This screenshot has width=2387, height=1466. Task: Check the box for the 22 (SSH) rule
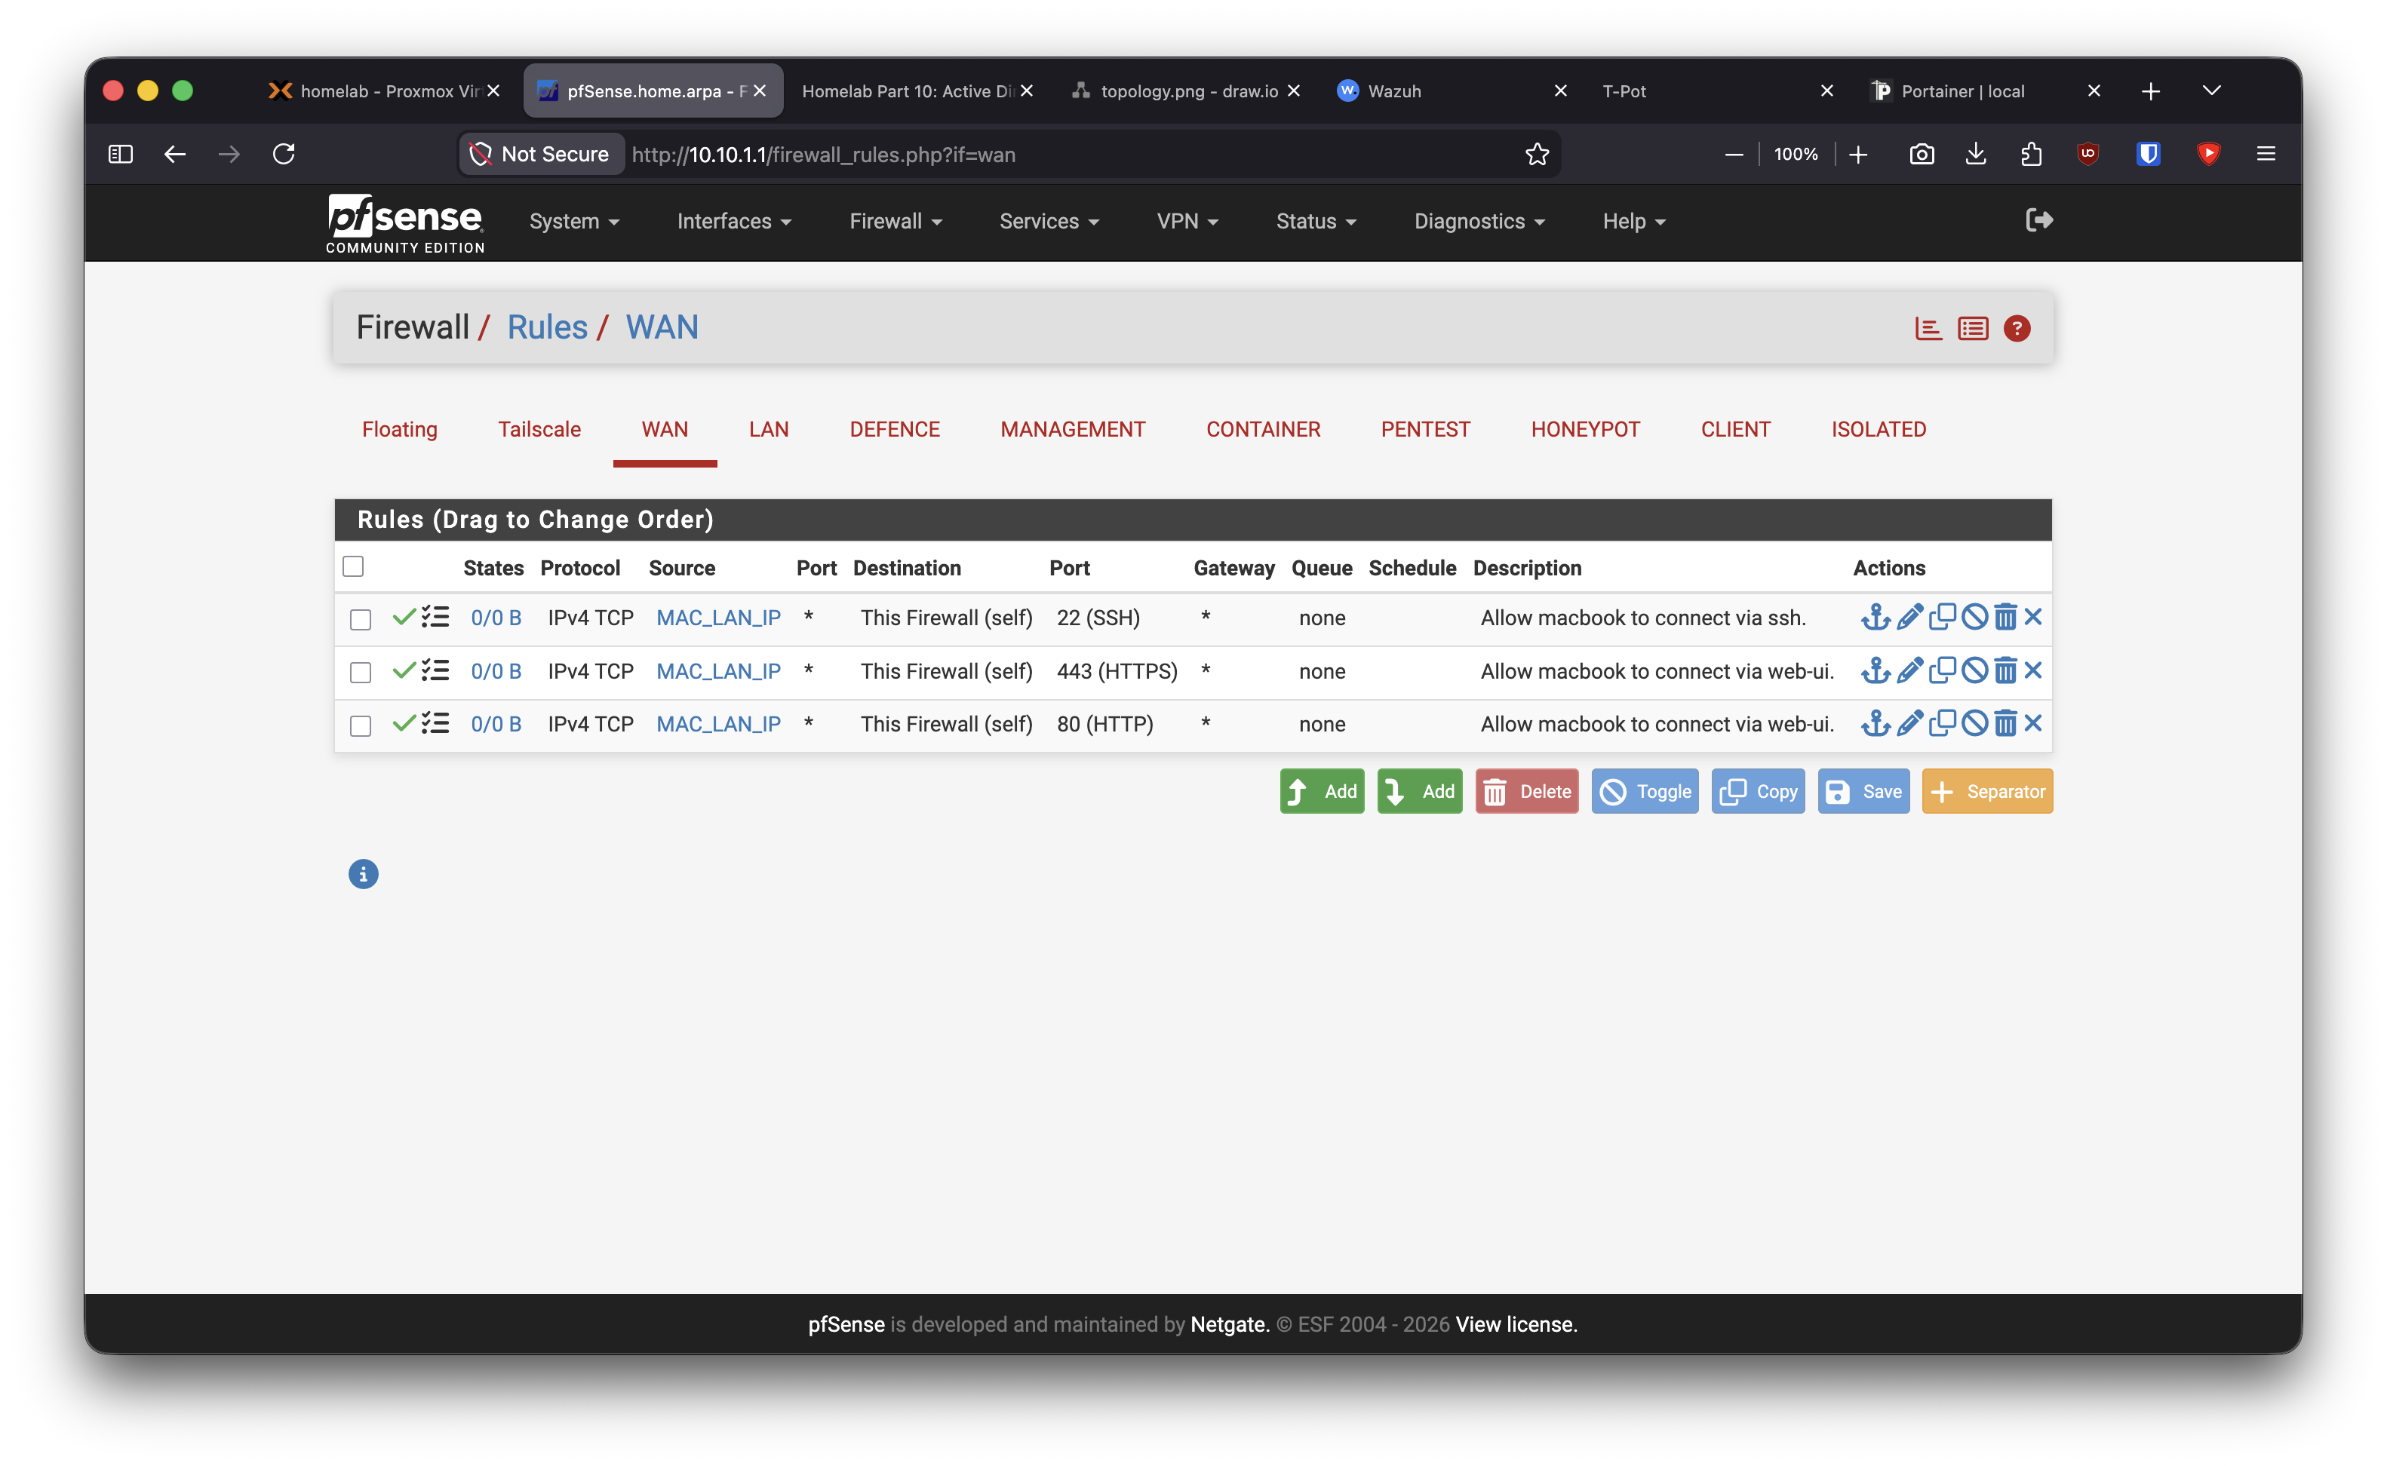360,620
